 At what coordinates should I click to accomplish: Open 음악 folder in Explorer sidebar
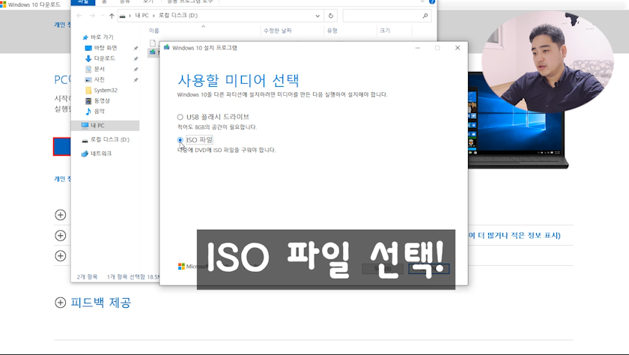pyautogui.click(x=99, y=111)
